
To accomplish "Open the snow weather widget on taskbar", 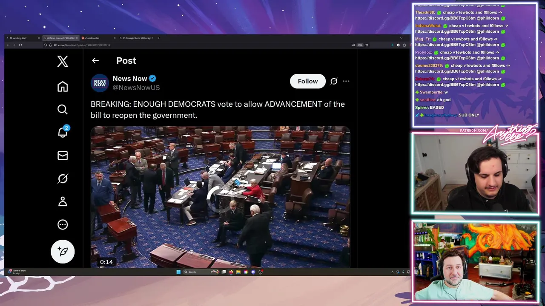I will coord(17,272).
